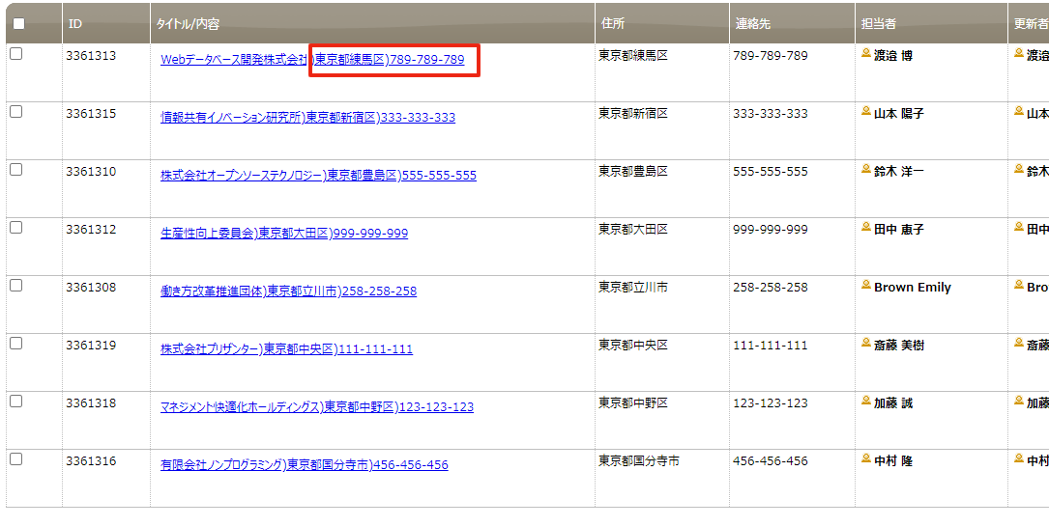1049x527 pixels.
Task: Tick the select-all checkbox in the header
Action: coord(18,23)
